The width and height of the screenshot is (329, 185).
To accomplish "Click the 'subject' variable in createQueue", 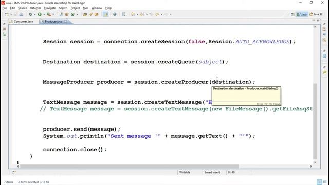I will (210, 62).
